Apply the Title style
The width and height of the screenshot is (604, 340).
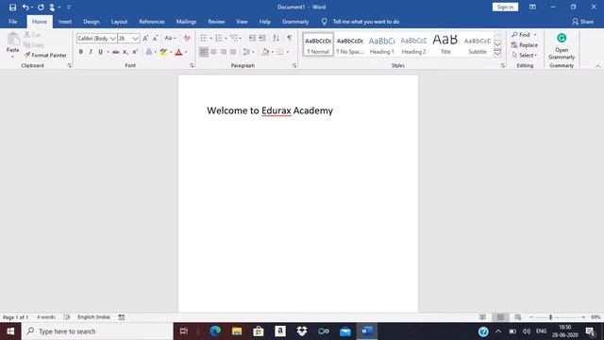(445, 44)
